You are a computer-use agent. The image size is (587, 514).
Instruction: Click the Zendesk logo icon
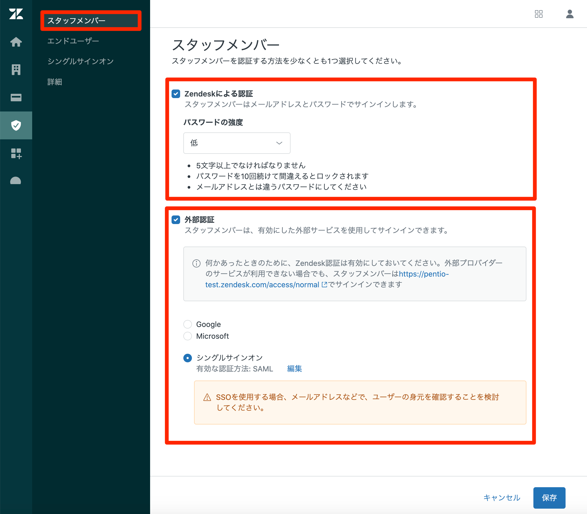pos(16,14)
